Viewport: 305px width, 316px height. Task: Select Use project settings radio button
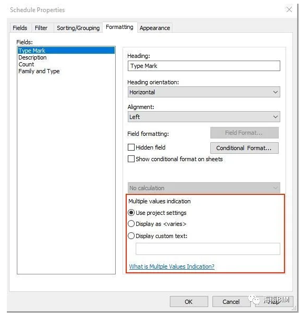coord(131,213)
